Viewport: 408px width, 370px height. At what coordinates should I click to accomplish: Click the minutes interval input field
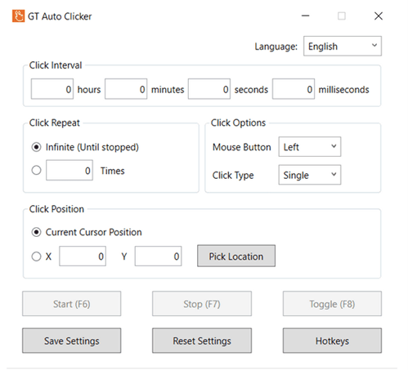(126, 89)
